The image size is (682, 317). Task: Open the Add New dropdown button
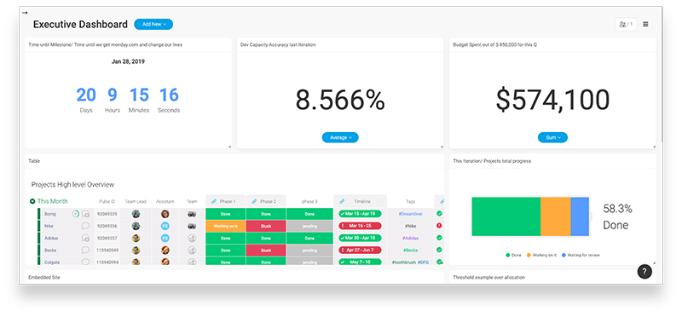point(153,25)
